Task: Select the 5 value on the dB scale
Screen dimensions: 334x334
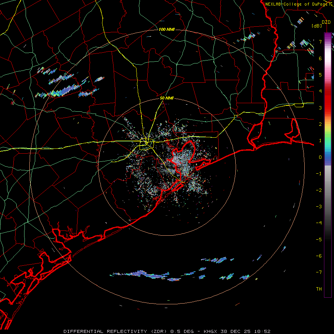Action: tap(320, 75)
